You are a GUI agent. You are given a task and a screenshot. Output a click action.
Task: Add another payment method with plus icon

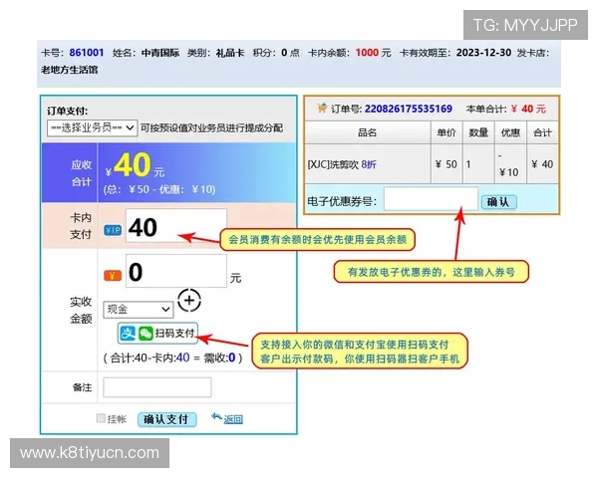point(189,301)
